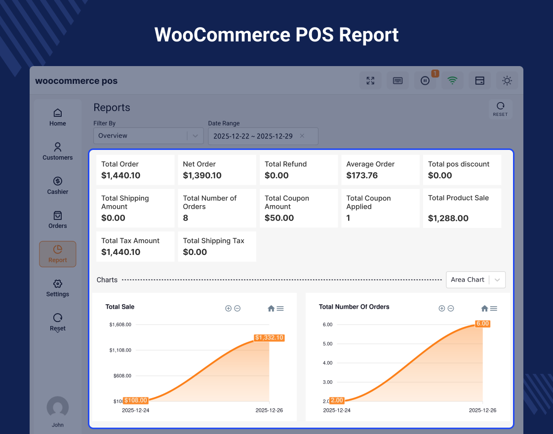Click the Total Tax Amount card
553x434 pixels.
point(135,246)
